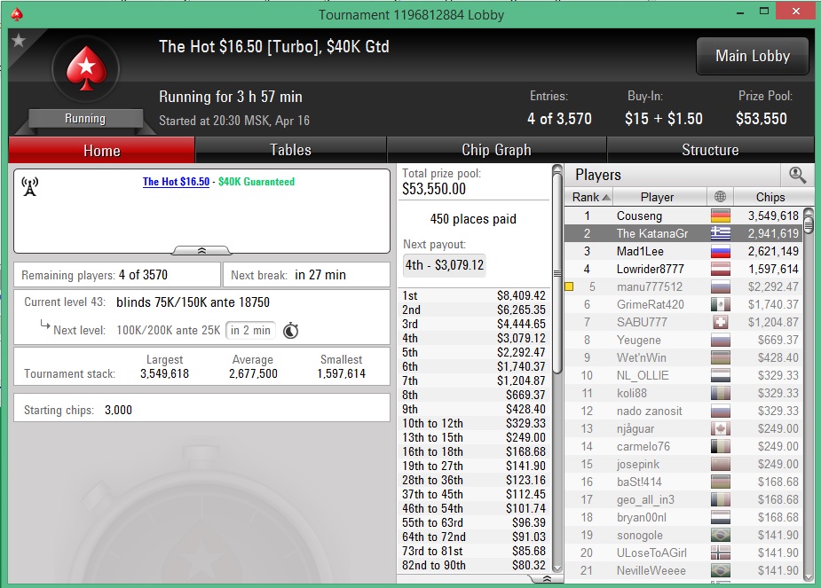Click the PokerStars spade logo
This screenshot has height=588, width=821.
[86, 69]
